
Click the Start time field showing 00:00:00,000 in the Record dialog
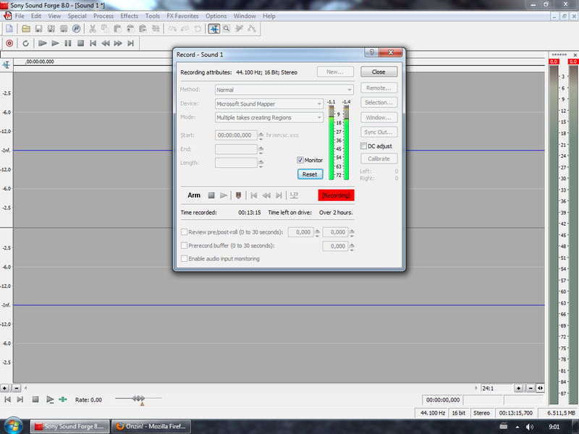[x=236, y=135]
